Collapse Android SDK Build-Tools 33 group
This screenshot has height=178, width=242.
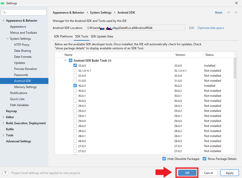click(x=66, y=60)
